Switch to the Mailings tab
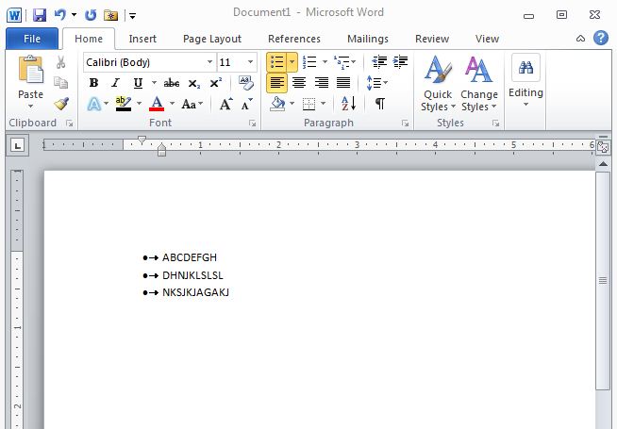The height and width of the screenshot is (429, 617). click(x=368, y=39)
